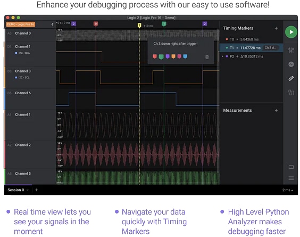
Task: Click the red marker 0 flag on timeline
Action: click(x=96, y=24)
